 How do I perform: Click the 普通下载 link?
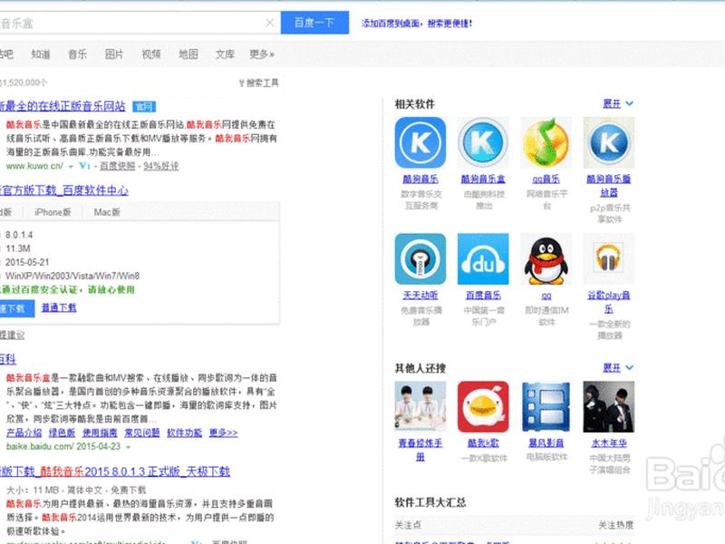pos(59,307)
